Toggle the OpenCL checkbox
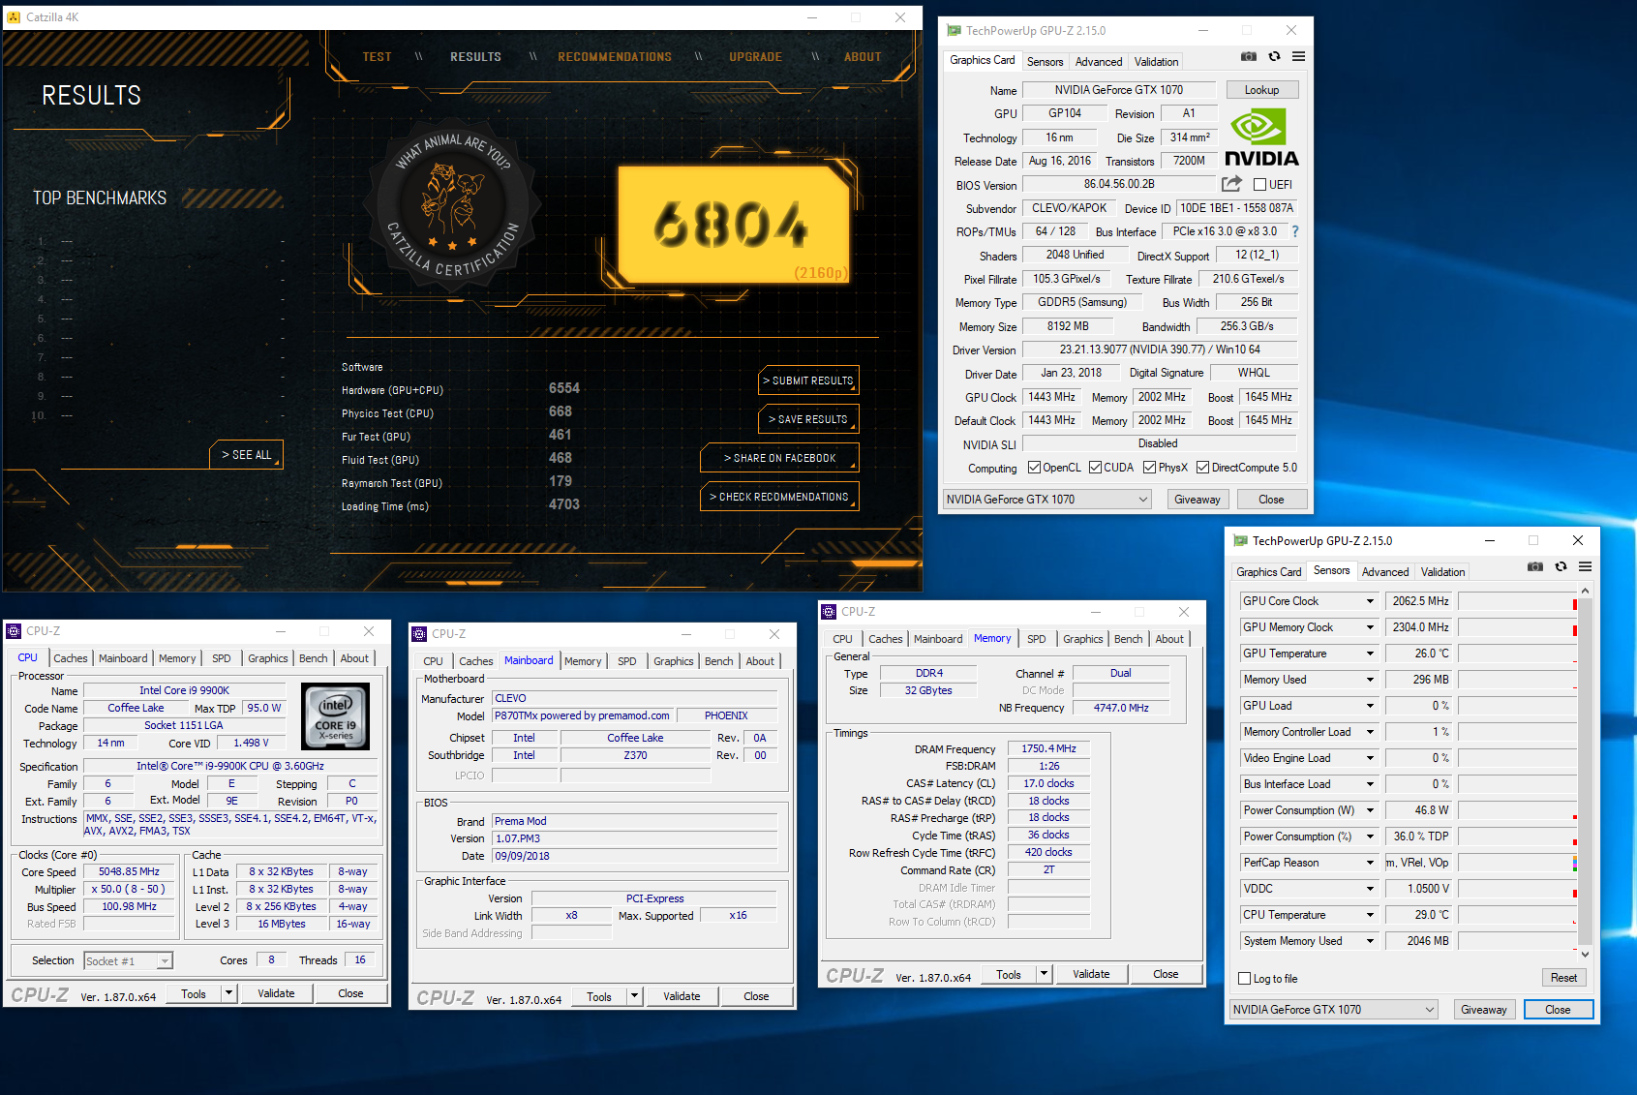This screenshot has width=1637, height=1095. pos(1034,468)
